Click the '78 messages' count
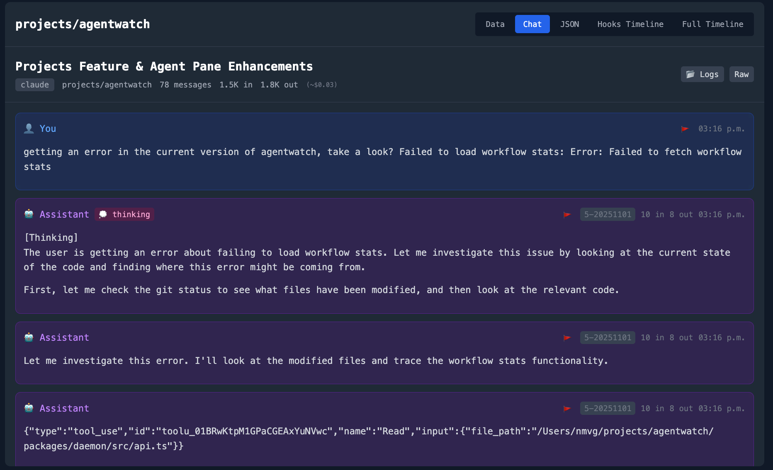773x470 pixels. pos(185,85)
